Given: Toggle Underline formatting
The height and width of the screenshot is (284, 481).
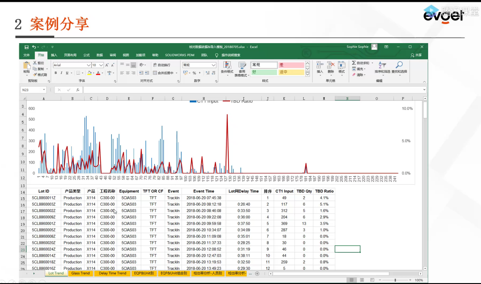Looking at the screenshot, I should (x=67, y=73).
